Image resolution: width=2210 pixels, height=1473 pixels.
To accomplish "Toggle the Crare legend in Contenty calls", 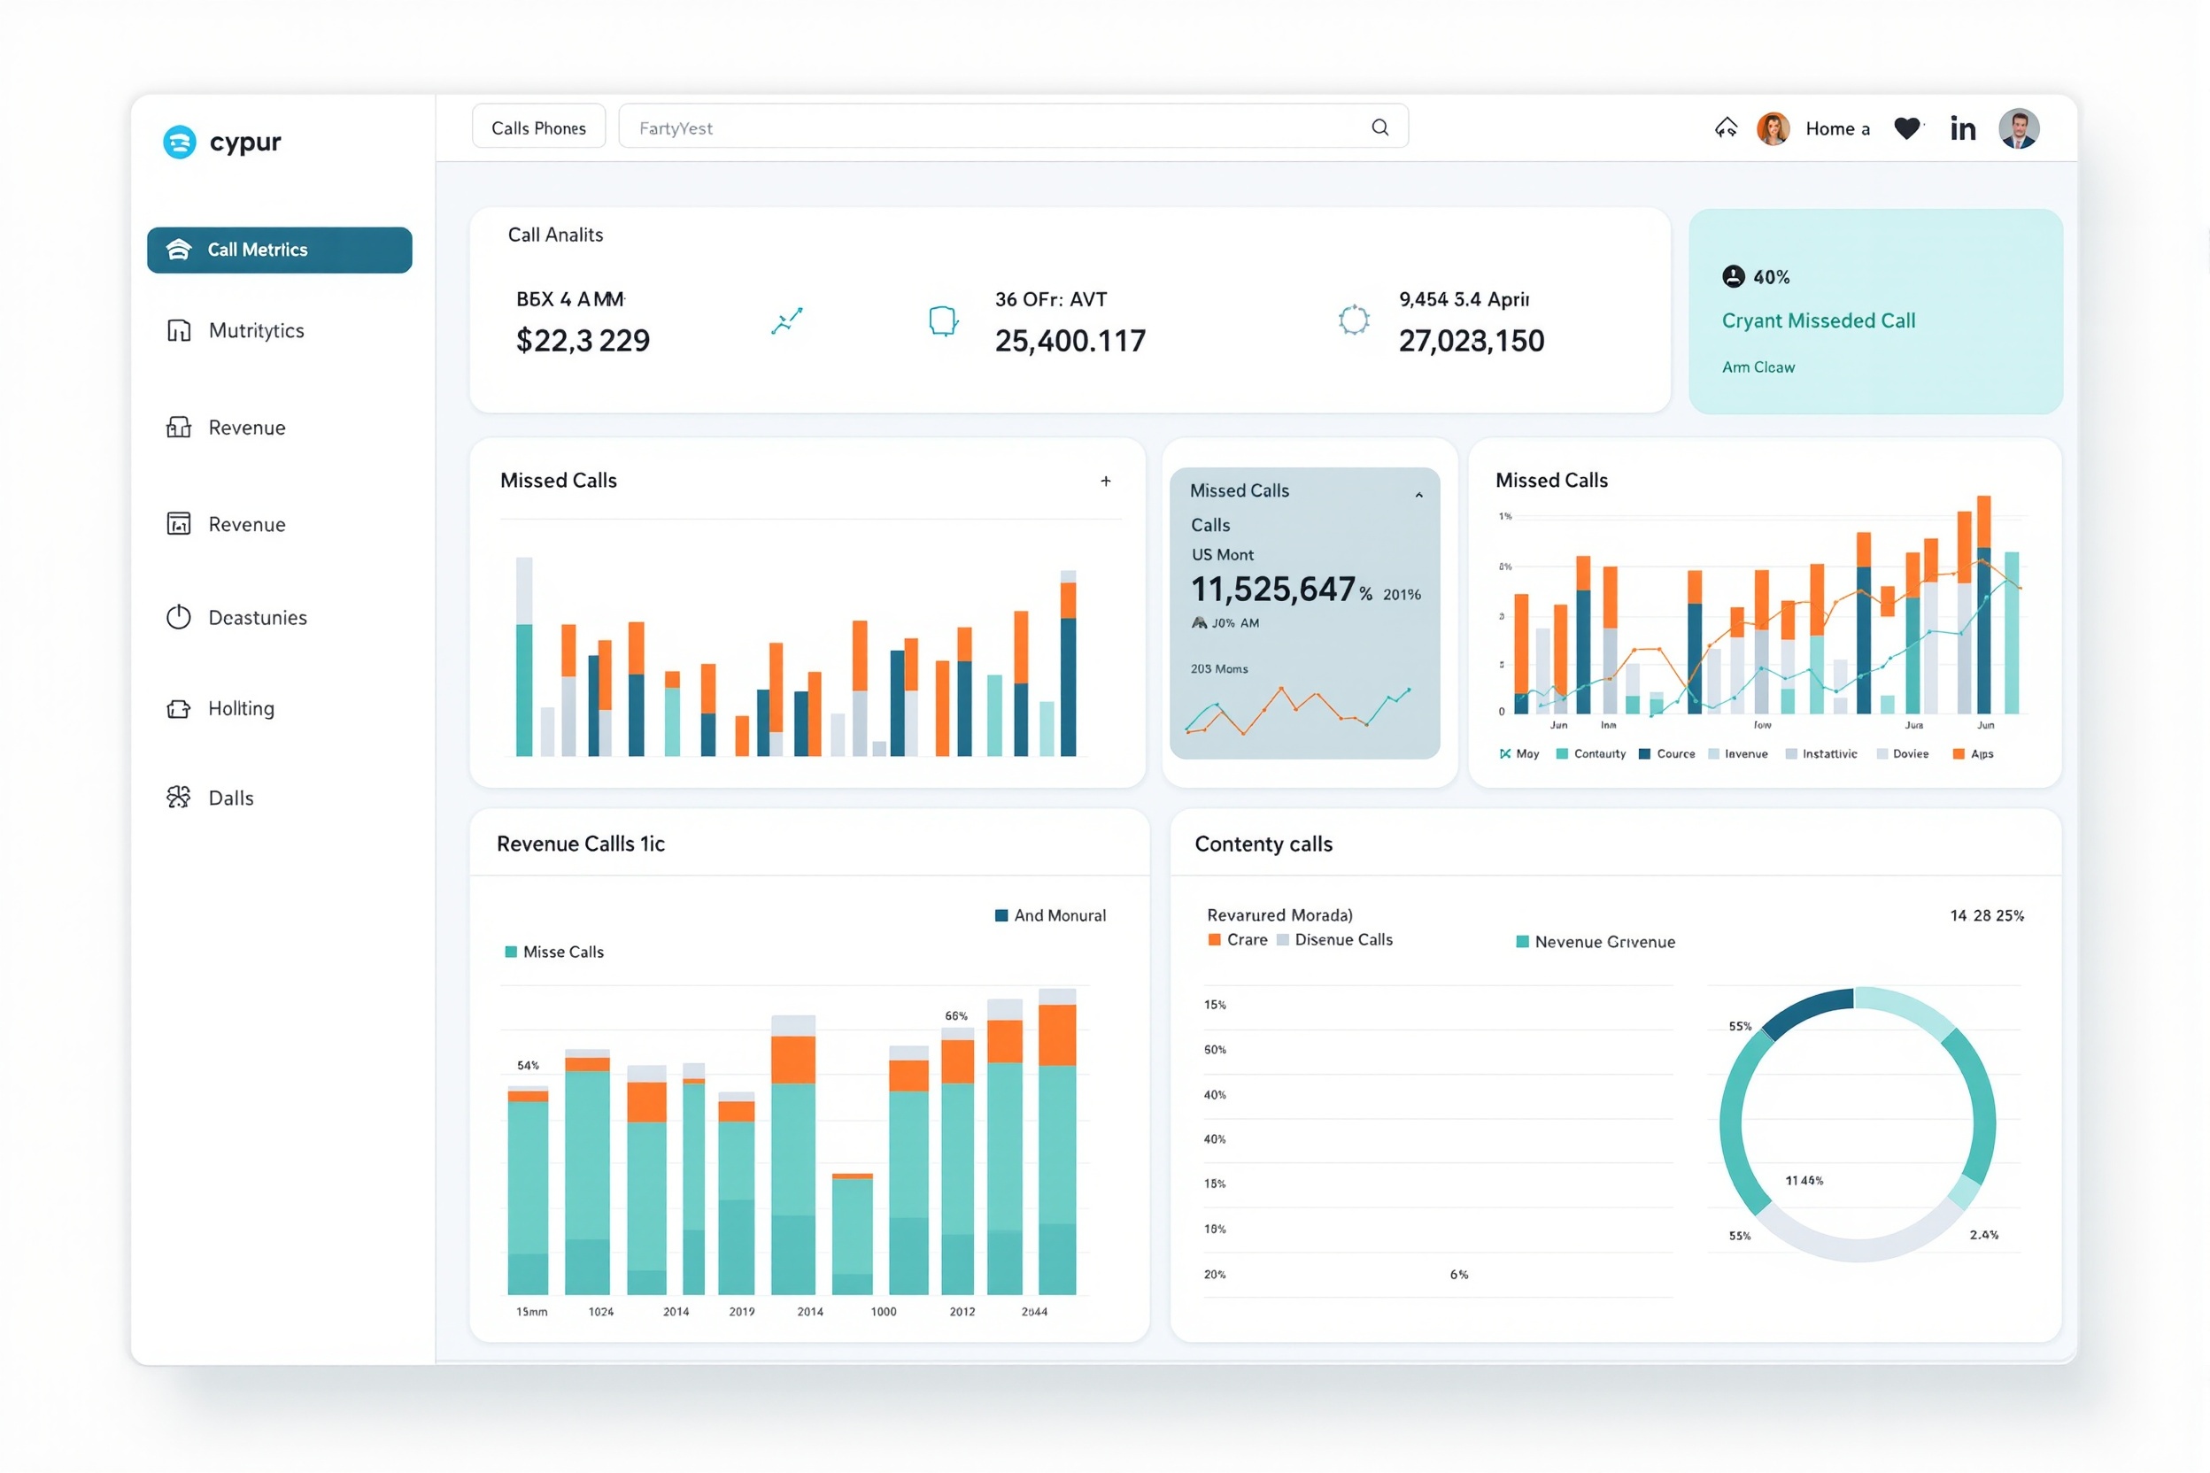I will pyautogui.click(x=1240, y=939).
